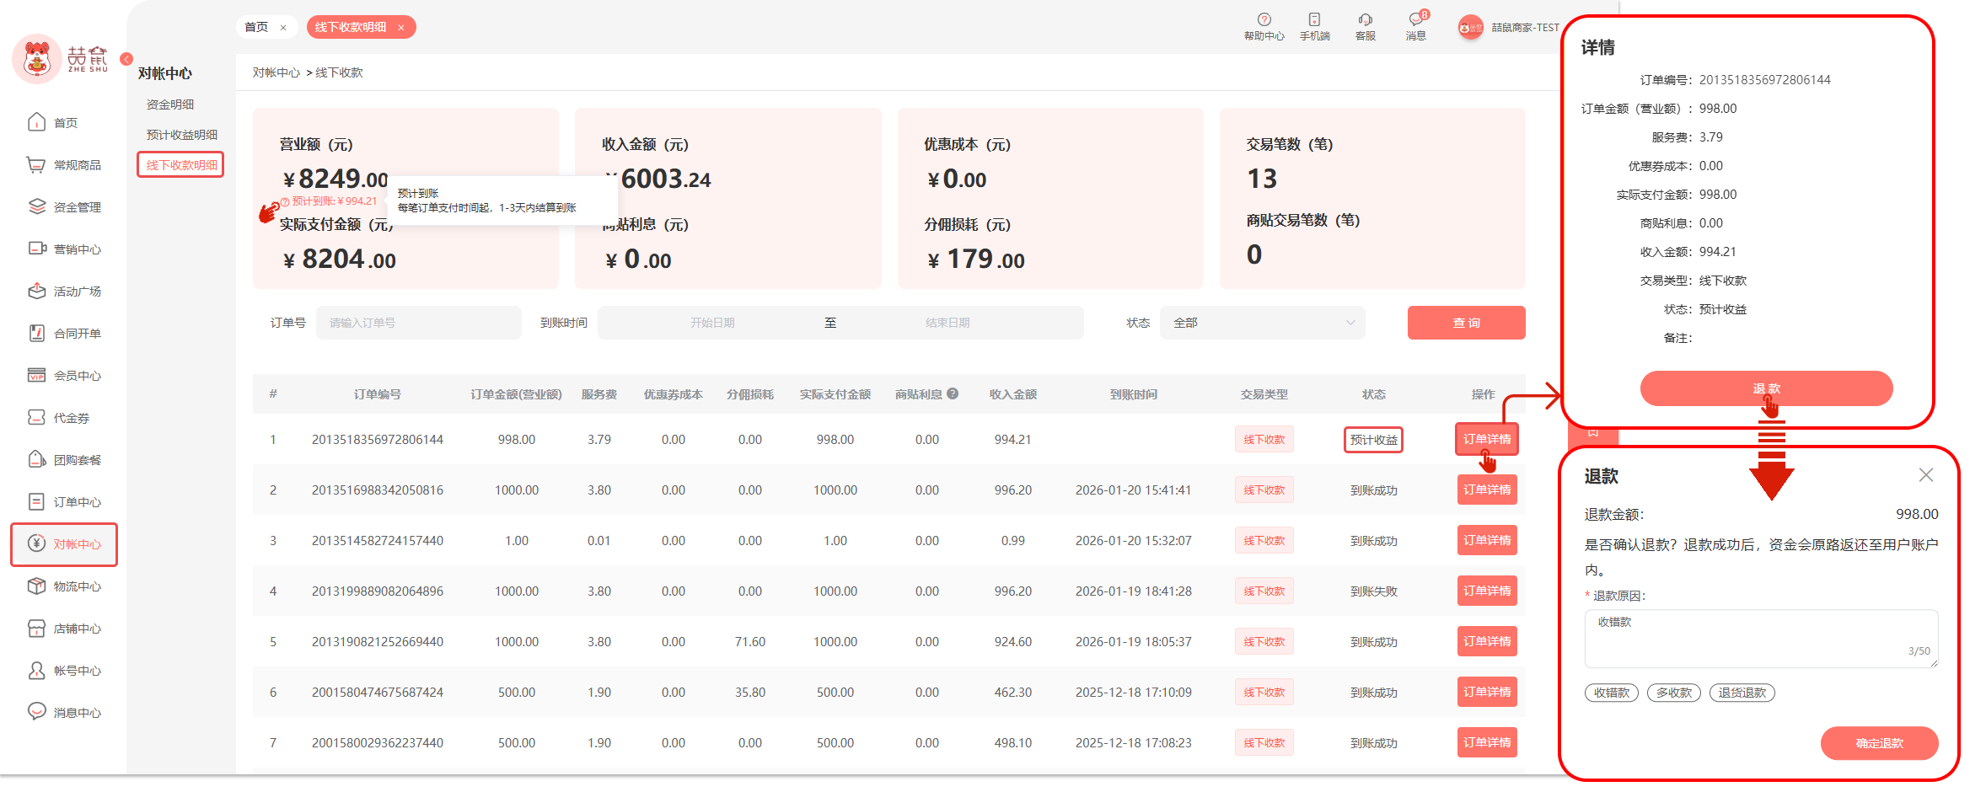Image resolution: width=1986 pixels, height=792 pixels.
Task: Open 团购套餐 sidebar icon
Action: 36,459
